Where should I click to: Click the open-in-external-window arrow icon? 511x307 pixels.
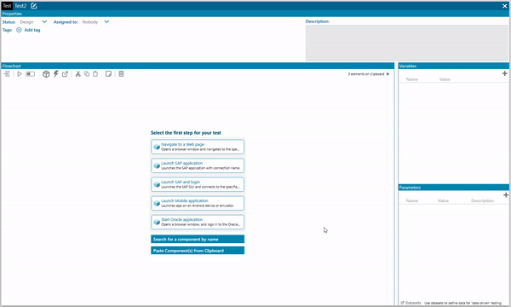66,74
